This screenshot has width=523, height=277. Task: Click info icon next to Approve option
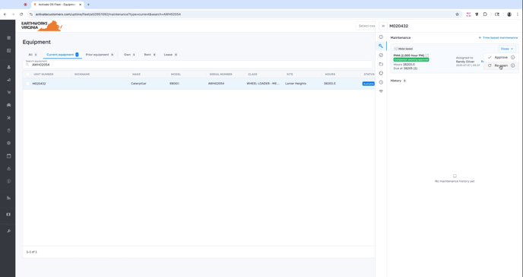(x=512, y=57)
